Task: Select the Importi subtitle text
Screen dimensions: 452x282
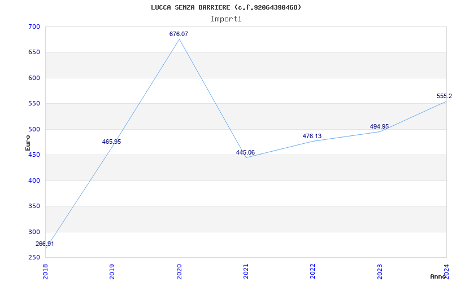Action: 226,19
